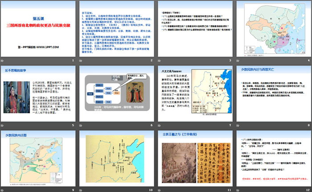312x192 pixels.
Task: Click the animation star icon under slide 12
Action: [238, 190]
